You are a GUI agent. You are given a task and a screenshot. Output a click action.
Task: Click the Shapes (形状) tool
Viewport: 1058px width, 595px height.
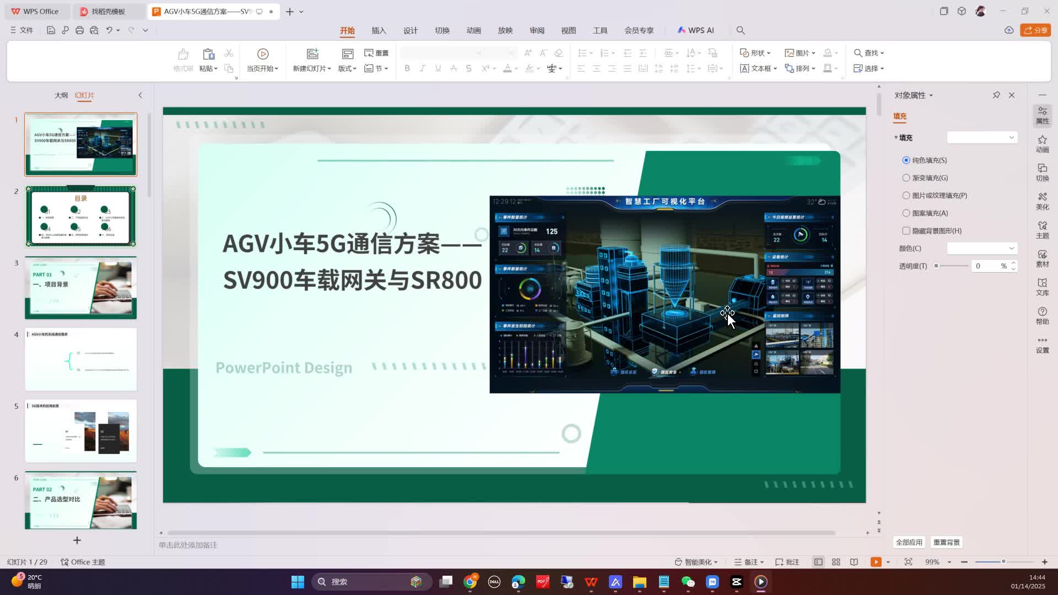(x=755, y=53)
